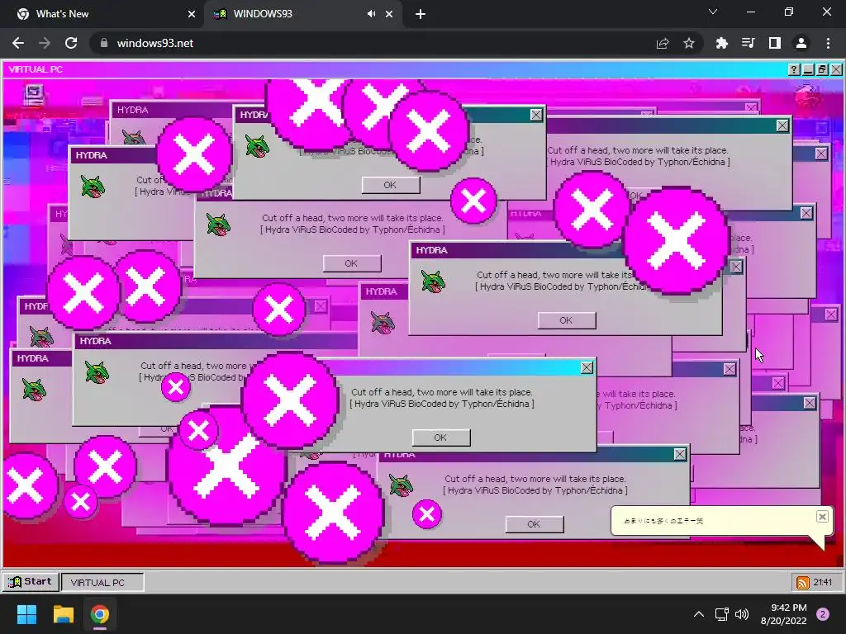Close the WINDOWS93 tab

(389, 14)
